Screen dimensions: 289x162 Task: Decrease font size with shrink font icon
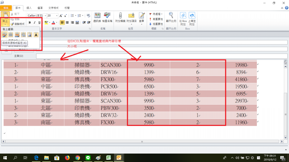point(65,16)
